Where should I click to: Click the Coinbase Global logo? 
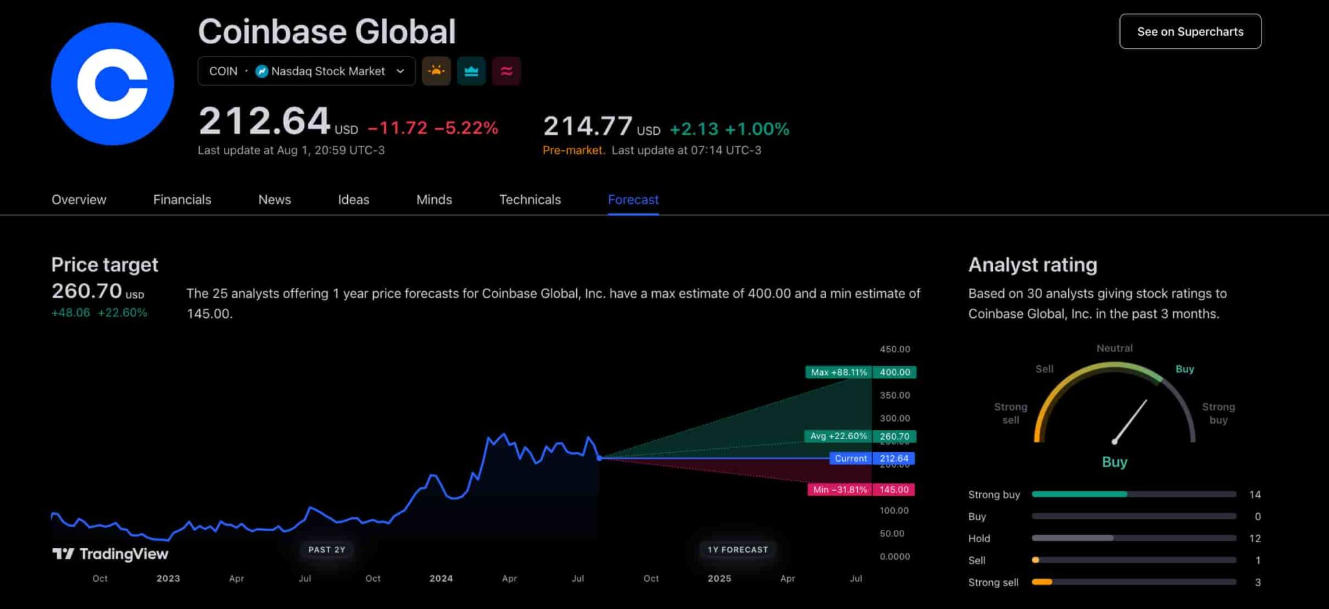pyautogui.click(x=112, y=84)
